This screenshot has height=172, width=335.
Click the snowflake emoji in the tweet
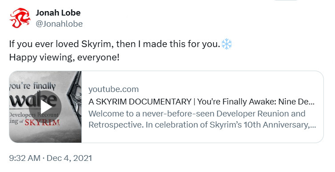(226, 44)
